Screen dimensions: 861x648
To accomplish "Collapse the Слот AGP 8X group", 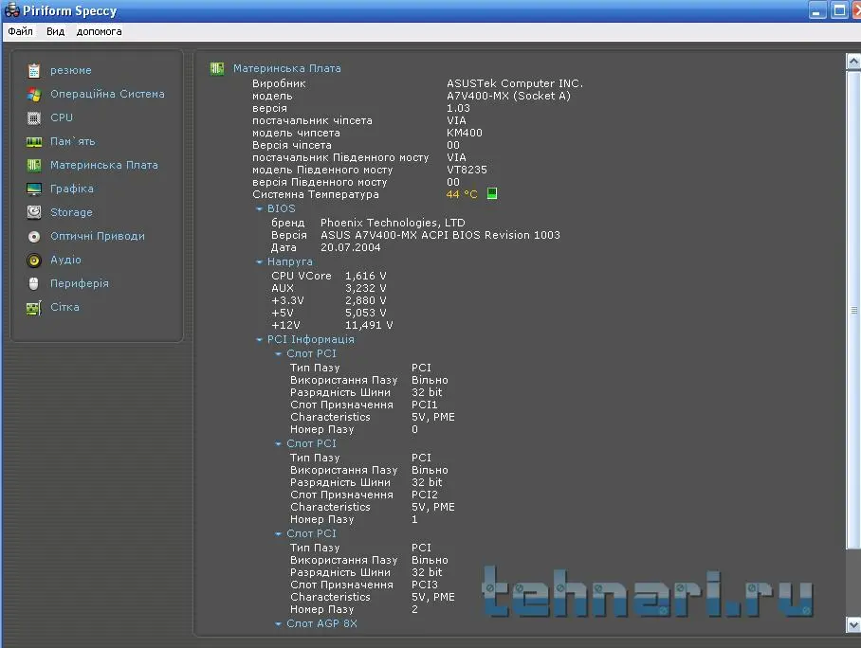I will [279, 624].
